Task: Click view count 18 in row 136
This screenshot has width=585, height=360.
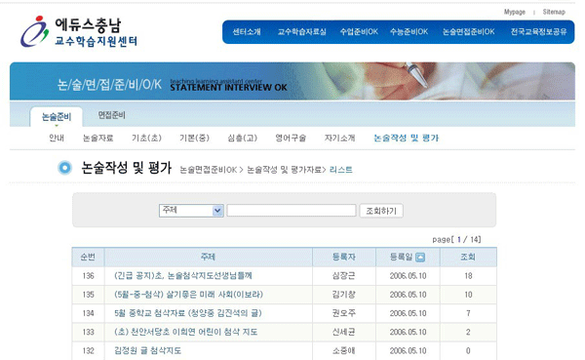Action: [x=468, y=276]
